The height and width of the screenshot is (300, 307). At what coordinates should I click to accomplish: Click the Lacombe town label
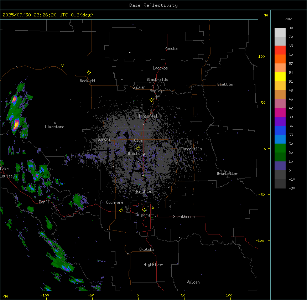click(x=160, y=68)
